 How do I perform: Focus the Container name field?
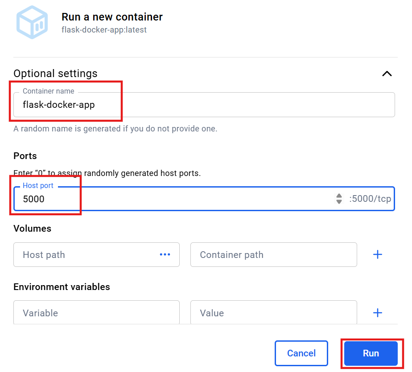click(x=223, y=105)
